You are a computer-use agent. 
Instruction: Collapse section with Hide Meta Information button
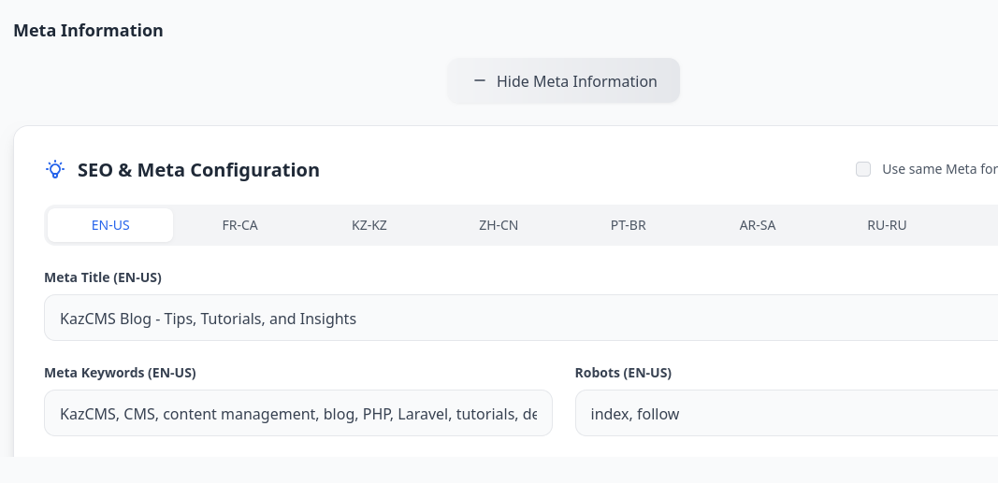pos(564,81)
